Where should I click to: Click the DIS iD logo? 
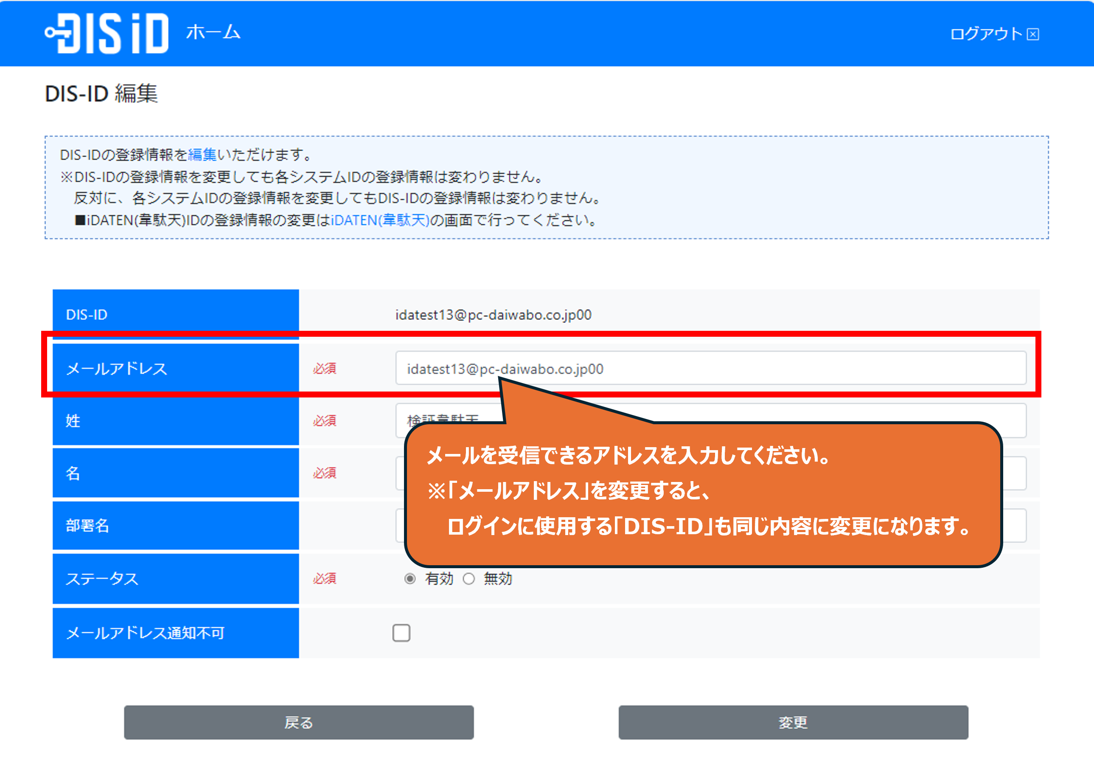(107, 33)
